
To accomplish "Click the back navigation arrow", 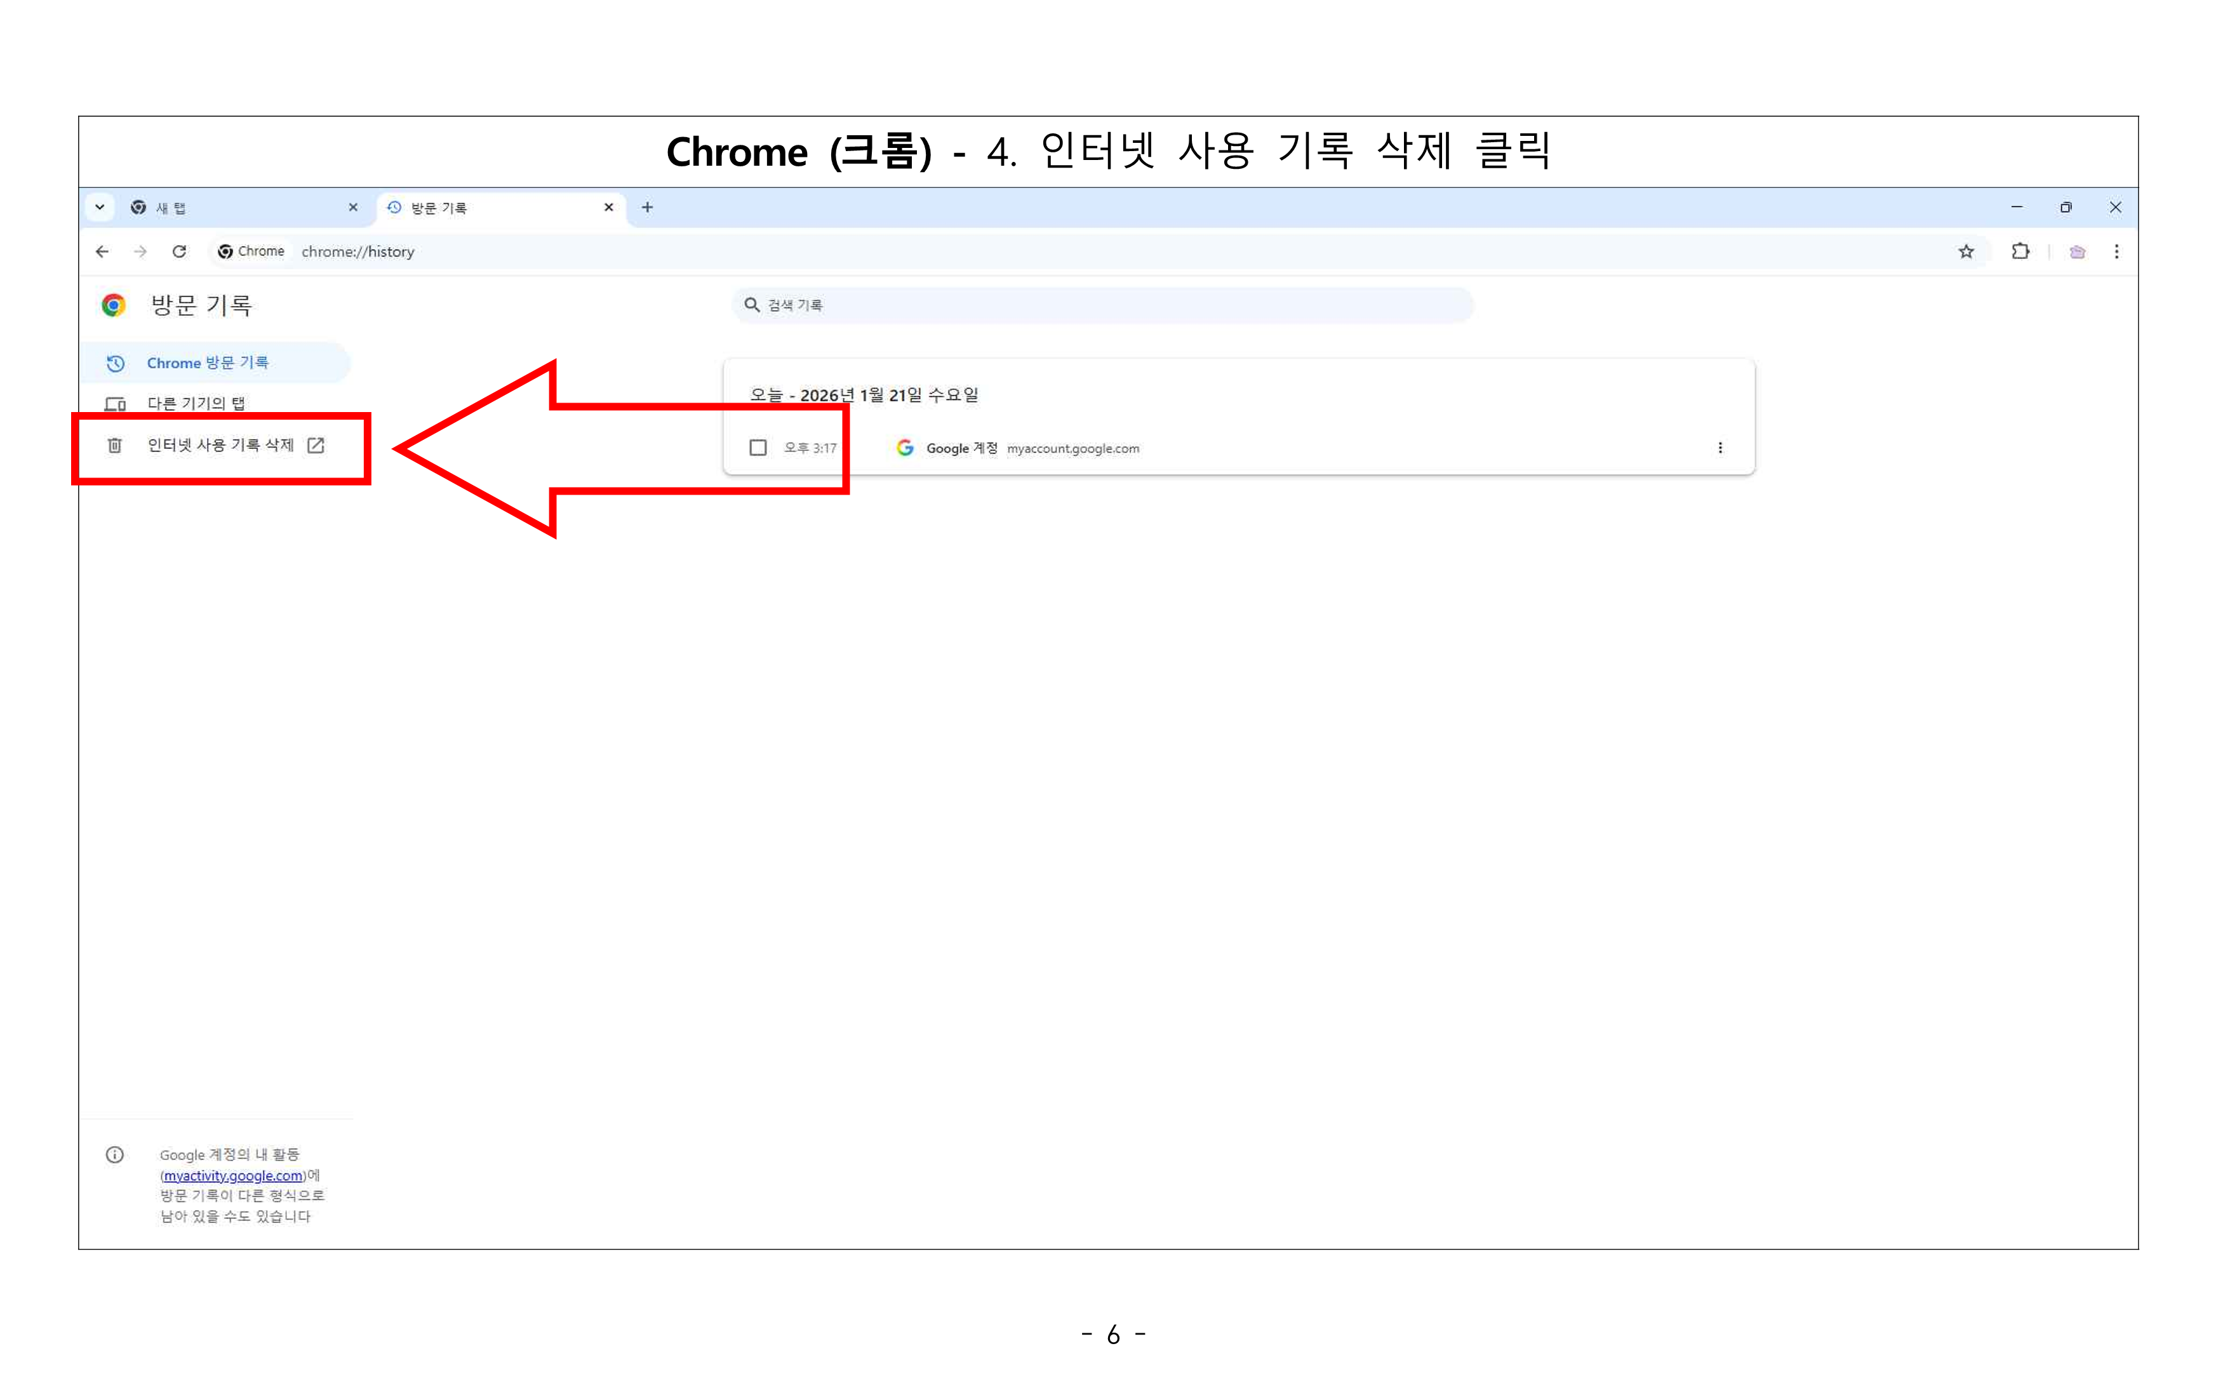I will (102, 251).
